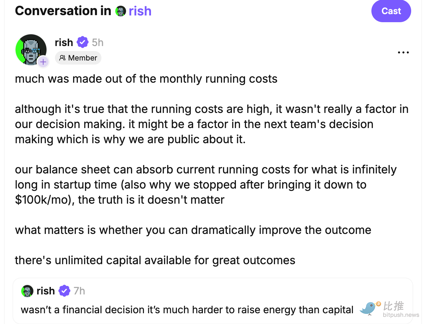Image resolution: width=426 pixels, height=324 pixels.
Task: Click the verified badge beside rish 5h
Action: point(83,42)
